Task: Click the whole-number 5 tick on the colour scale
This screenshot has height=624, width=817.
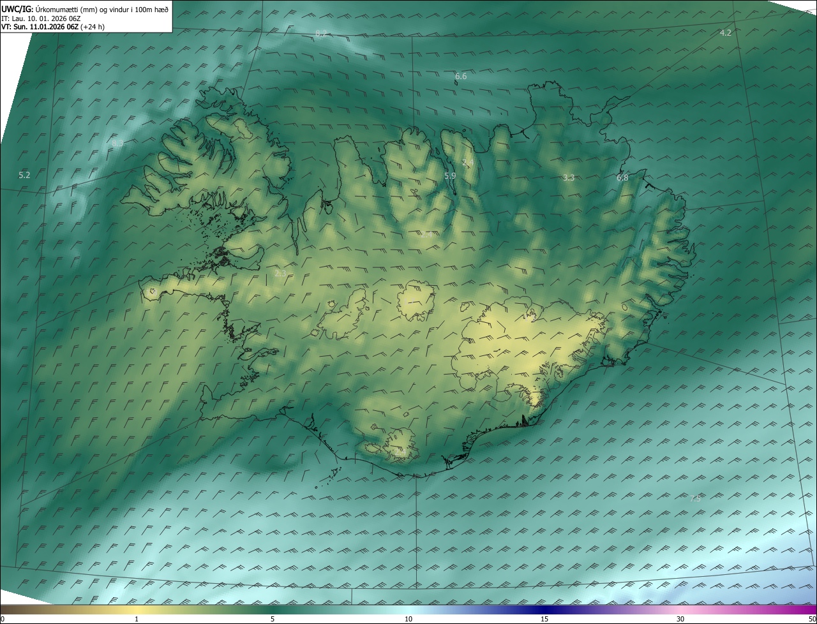Action: (x=273, y=619)
